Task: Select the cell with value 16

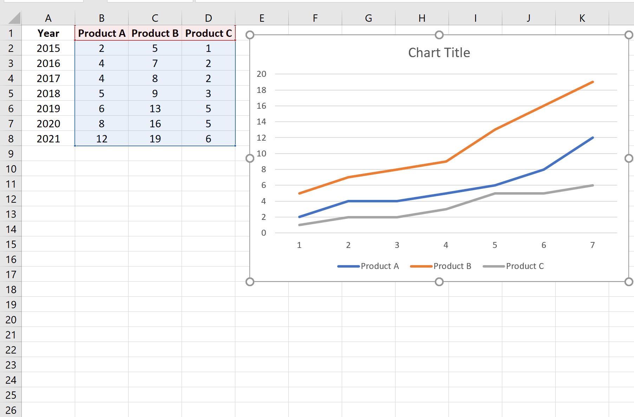Action: coord(155,123)
